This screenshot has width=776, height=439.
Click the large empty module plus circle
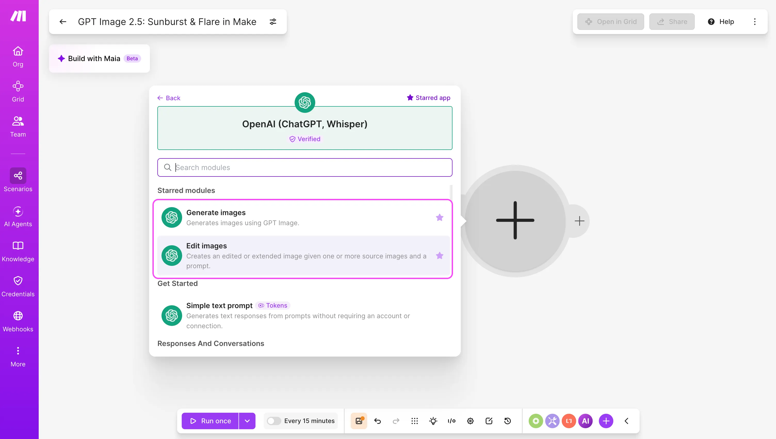click(515, 221)
